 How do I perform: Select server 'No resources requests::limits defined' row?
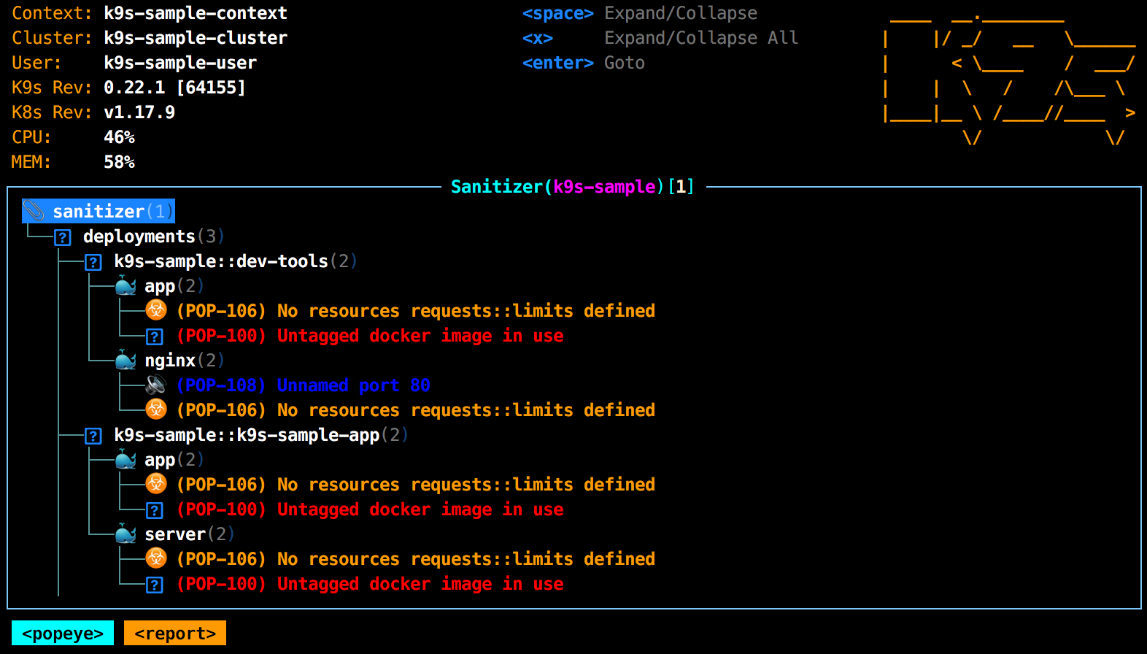point(416,559)
